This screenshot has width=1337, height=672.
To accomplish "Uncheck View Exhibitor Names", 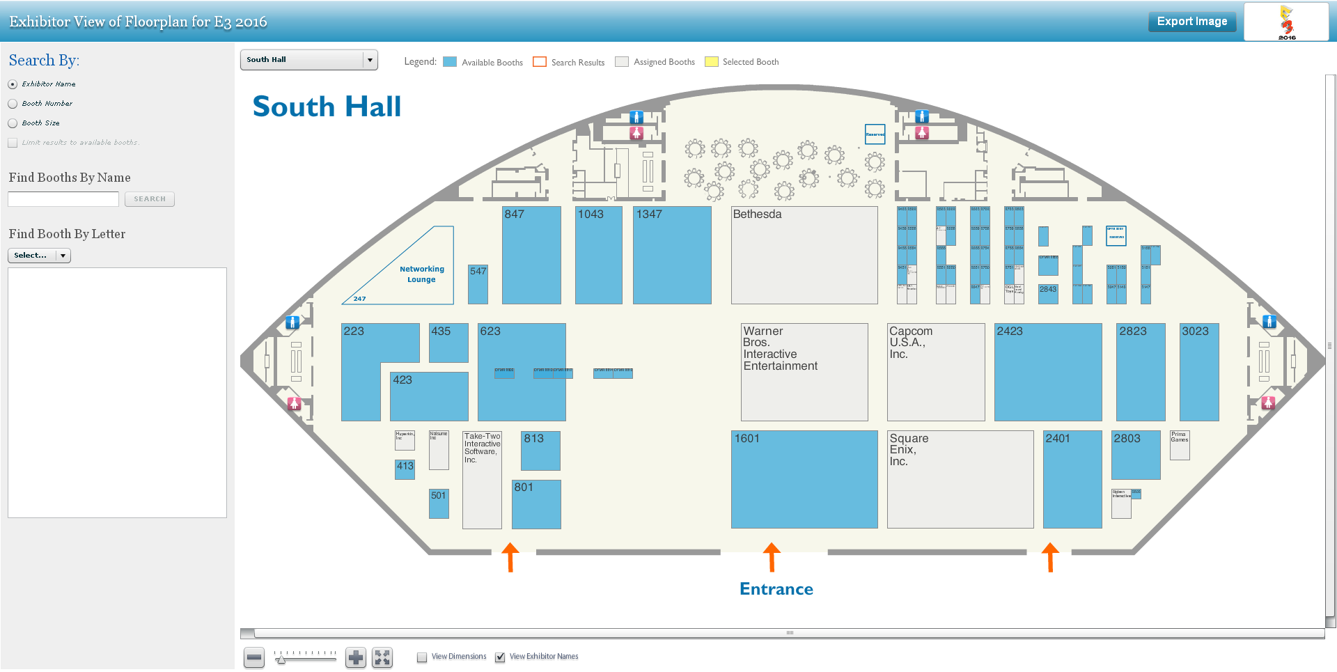I will click(500, 657).
